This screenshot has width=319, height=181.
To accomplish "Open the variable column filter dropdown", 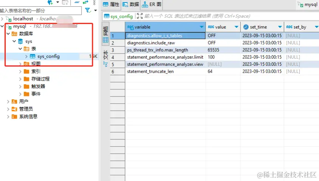I will coord(201,27).
